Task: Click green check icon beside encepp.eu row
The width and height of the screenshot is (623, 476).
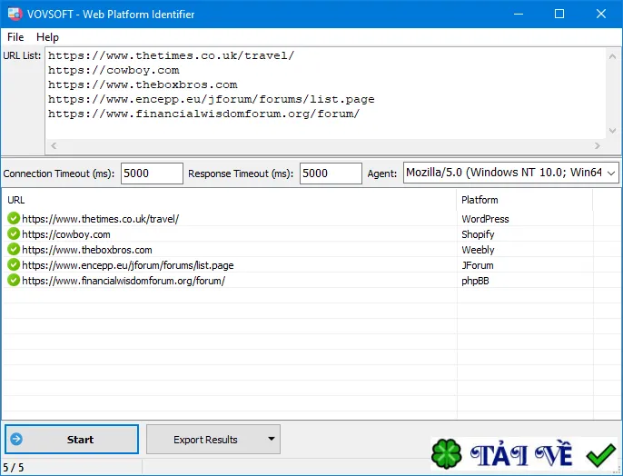Action: pos(14,265)
